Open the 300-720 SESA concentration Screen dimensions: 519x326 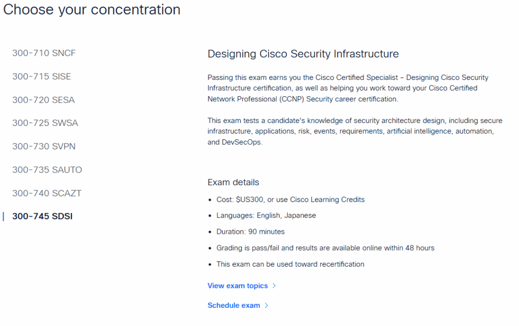[44, 100]
